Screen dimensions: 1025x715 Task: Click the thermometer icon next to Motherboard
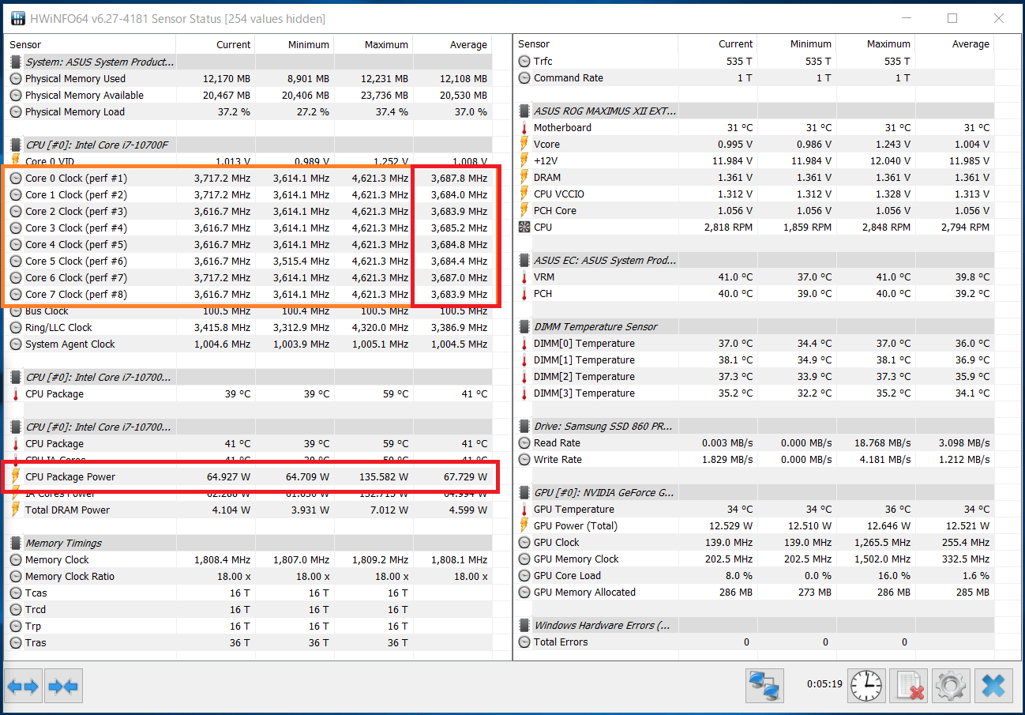click(524, 127)
